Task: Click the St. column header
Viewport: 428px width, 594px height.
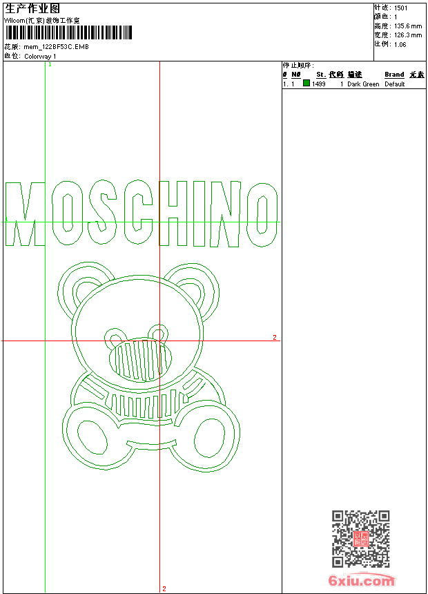Action: pos(320,75)
